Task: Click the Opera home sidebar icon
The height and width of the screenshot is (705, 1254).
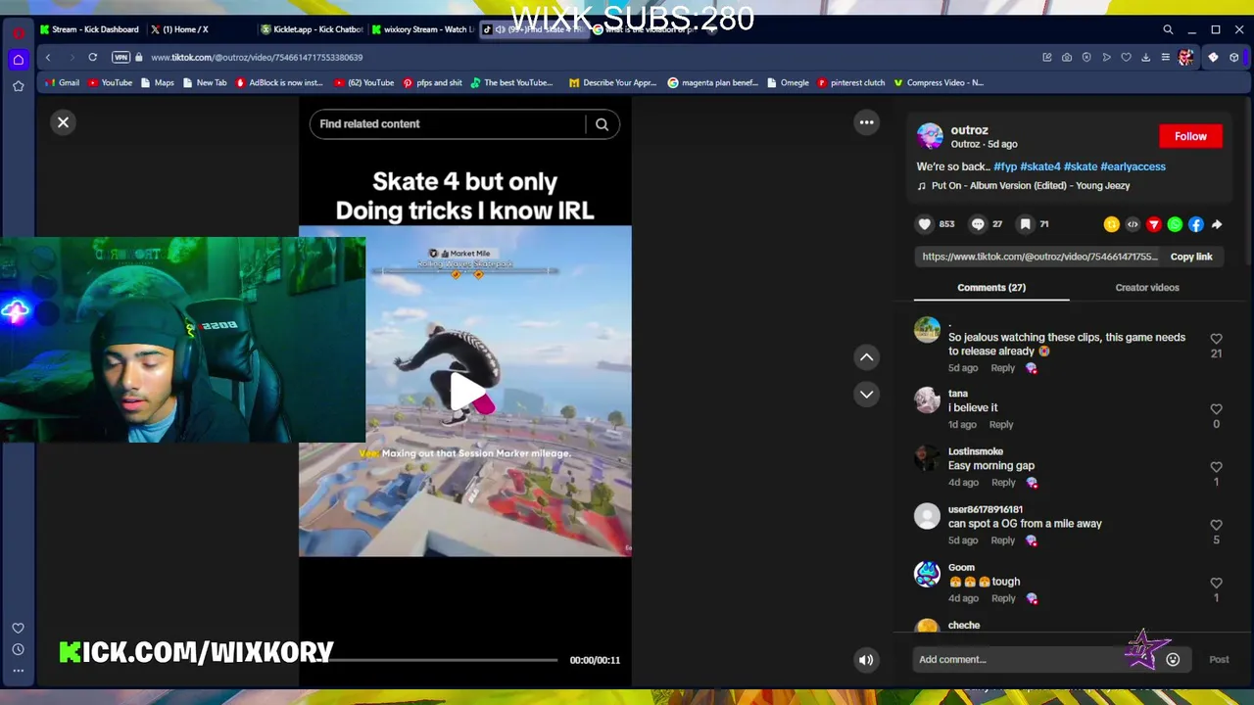Action: coord(18,60)
